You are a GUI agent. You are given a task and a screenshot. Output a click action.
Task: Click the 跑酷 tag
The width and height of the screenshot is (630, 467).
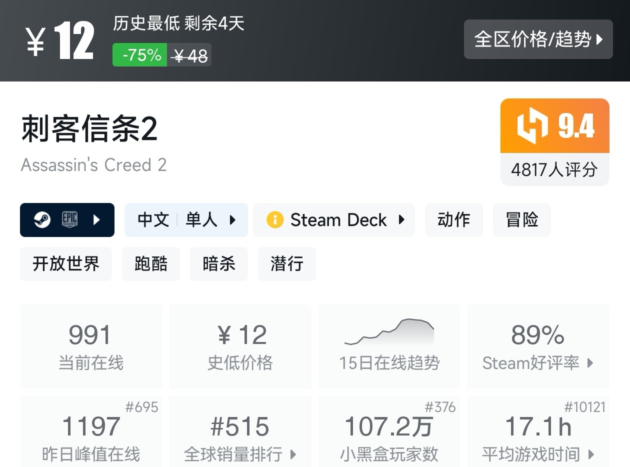coord(150,264)
